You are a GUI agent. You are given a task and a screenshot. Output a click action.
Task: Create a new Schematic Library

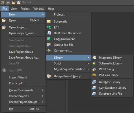(112, 63)
